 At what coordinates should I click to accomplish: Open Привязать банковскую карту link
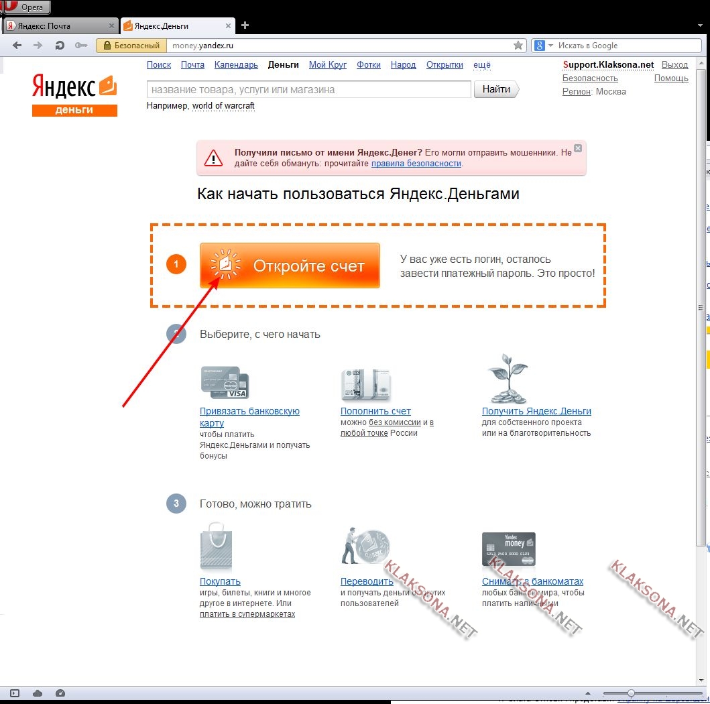[x=249, y=417]
